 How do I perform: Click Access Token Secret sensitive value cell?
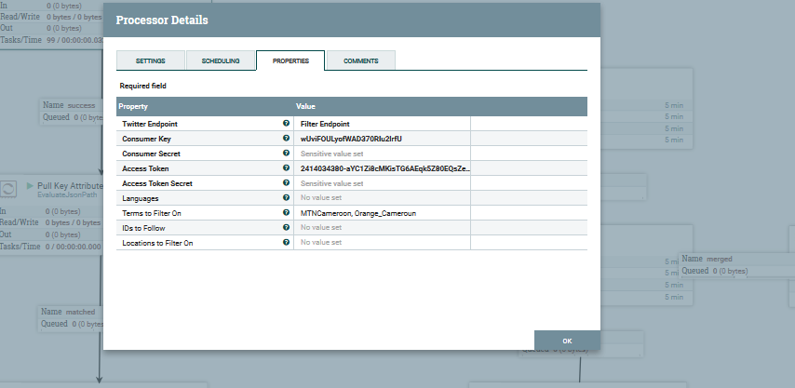[383, 183]
